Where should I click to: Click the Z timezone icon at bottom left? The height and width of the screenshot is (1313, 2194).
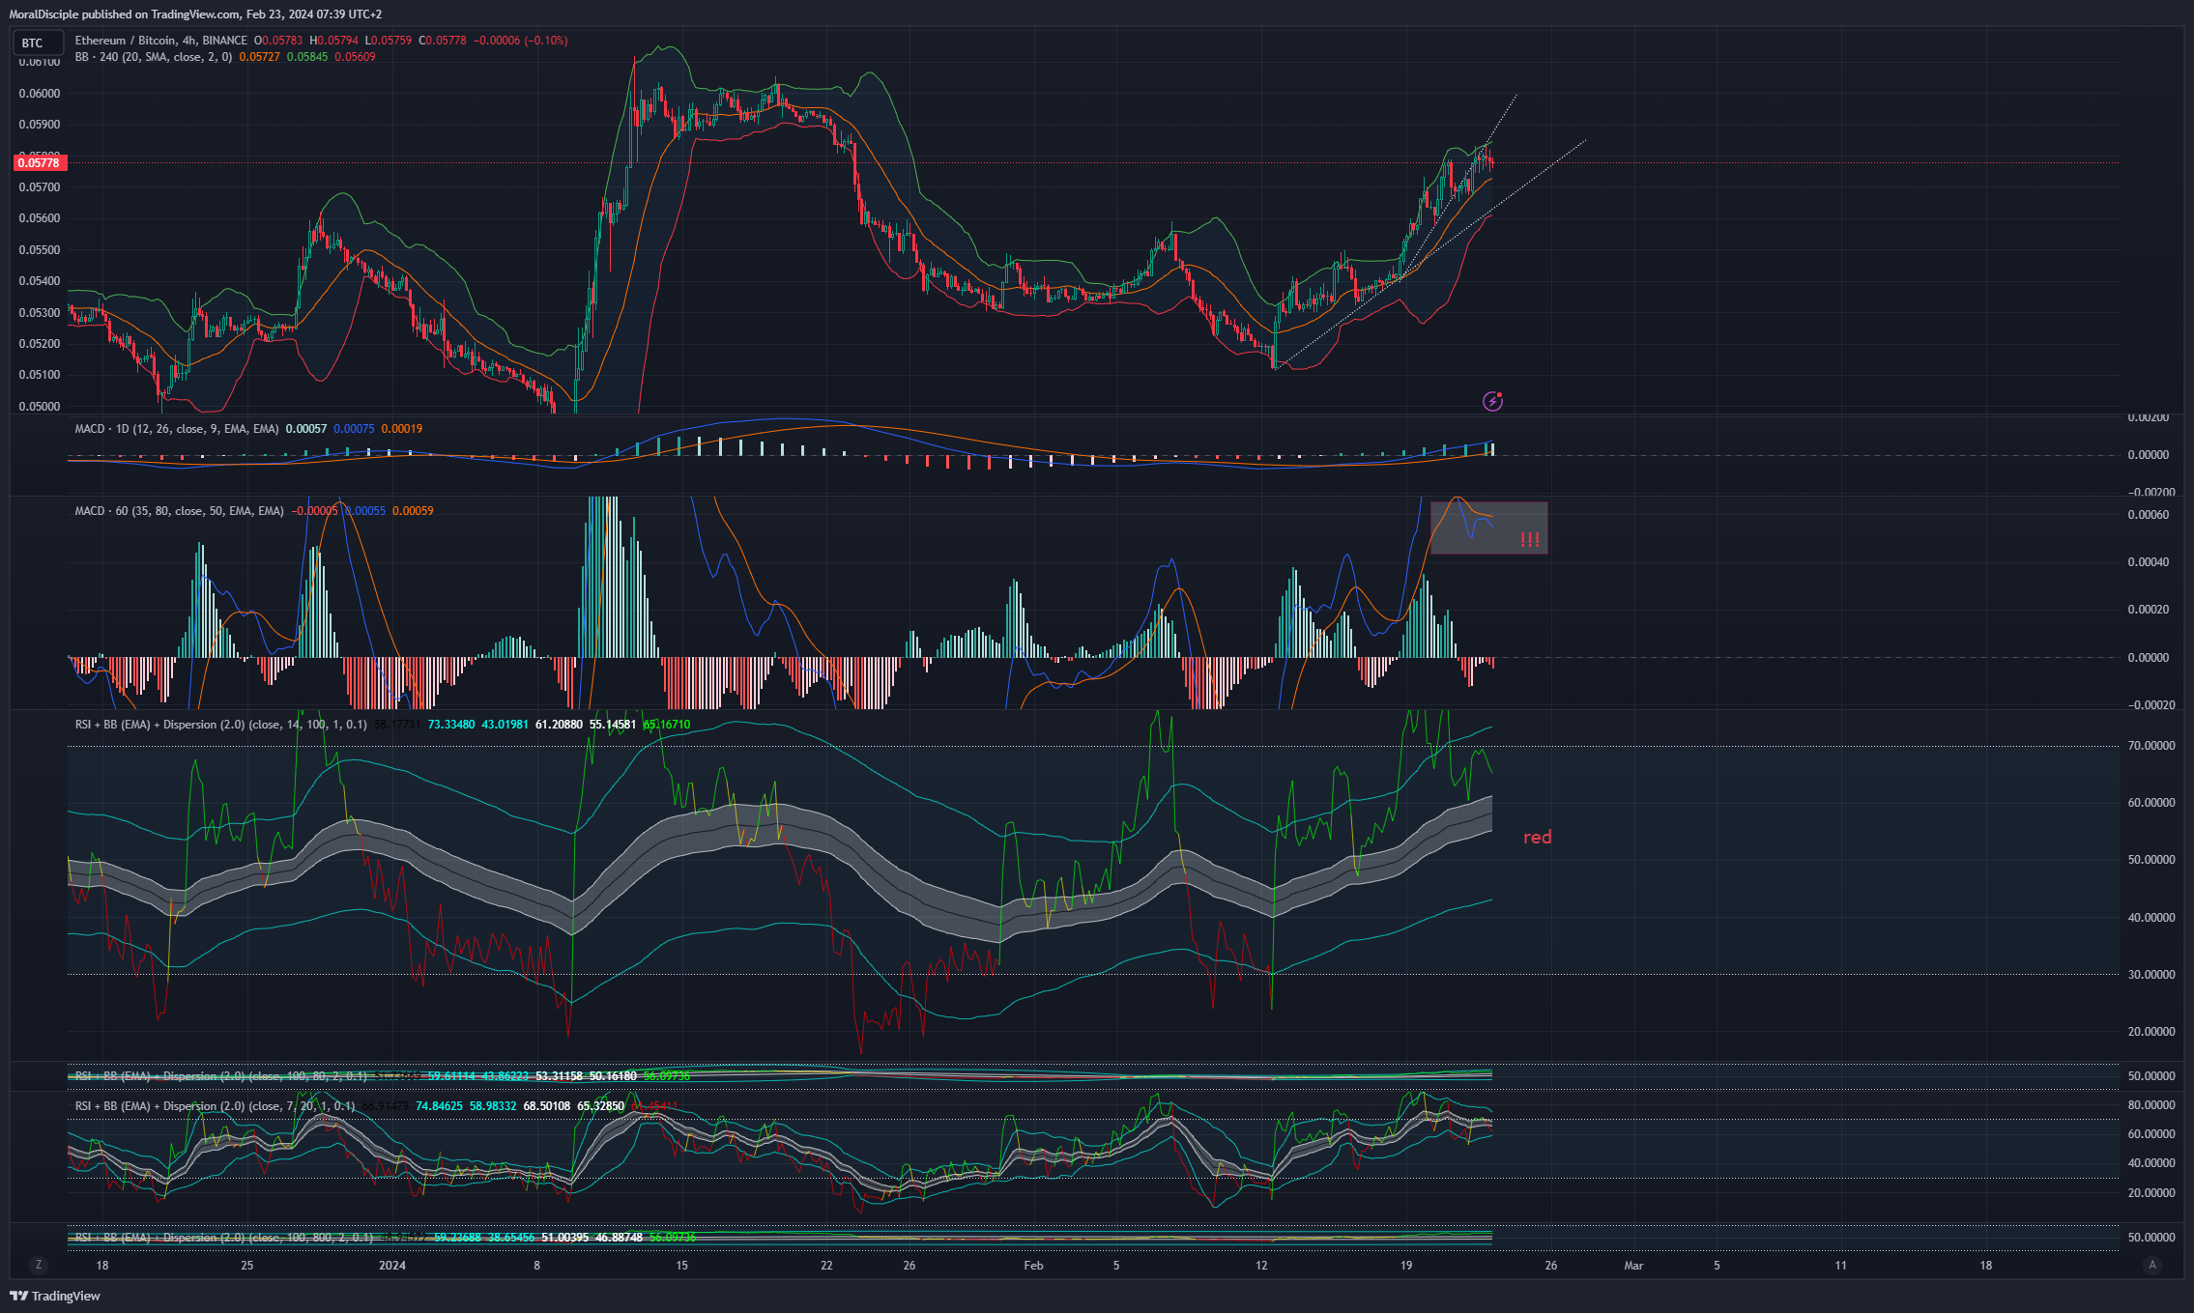pyautogui.click(x=39, y=1265)
